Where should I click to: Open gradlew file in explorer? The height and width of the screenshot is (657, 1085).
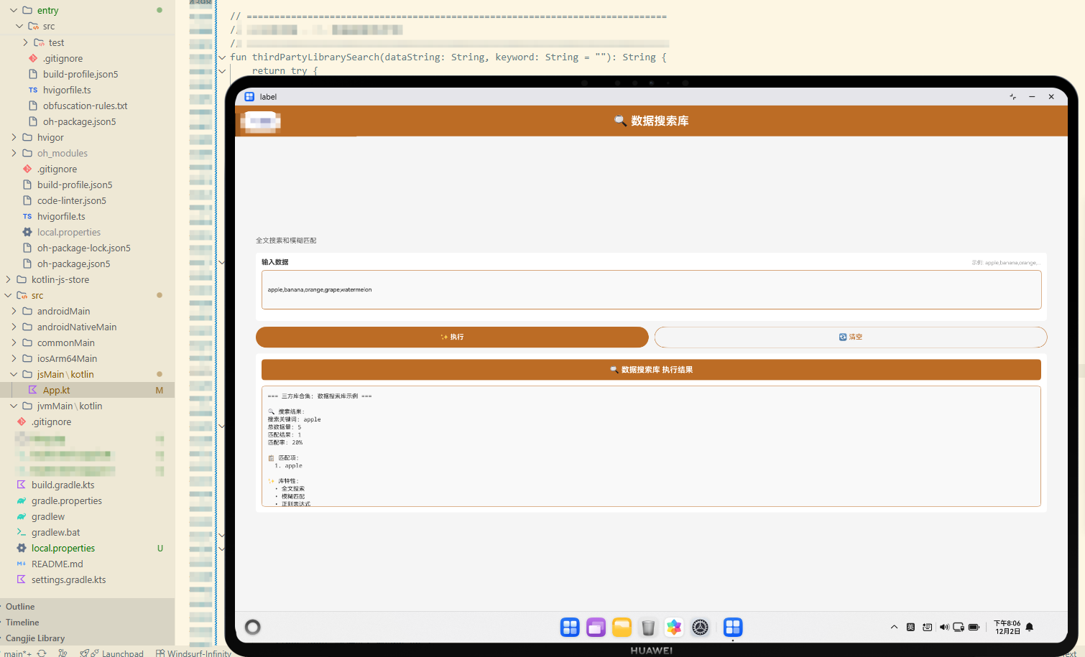pos(48,516)
